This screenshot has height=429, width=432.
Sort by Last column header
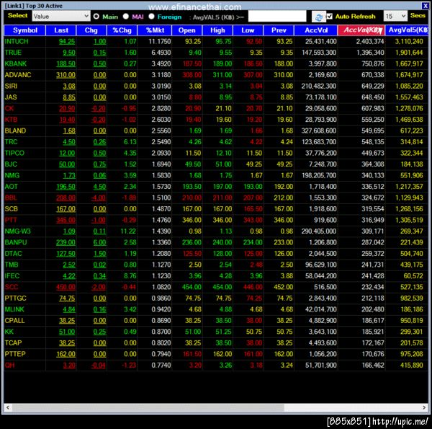coord(61,30)
